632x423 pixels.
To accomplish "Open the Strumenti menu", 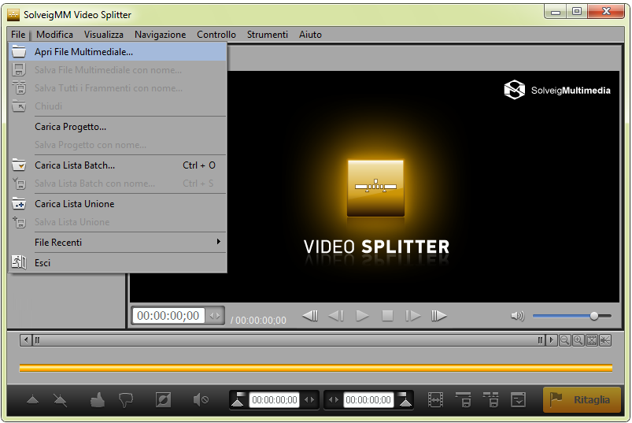I will point(268,35).
